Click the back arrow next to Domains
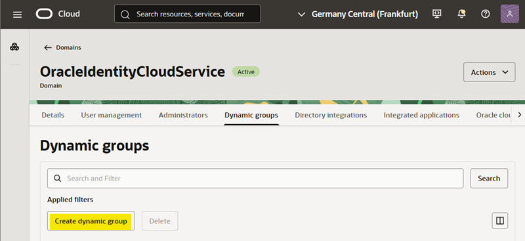Viewport: 525px width, 241px height. 48,47
